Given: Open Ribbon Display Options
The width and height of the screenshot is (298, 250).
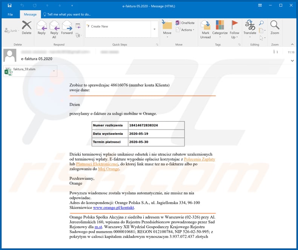Looking at the screenshot, I should [260, 6].
